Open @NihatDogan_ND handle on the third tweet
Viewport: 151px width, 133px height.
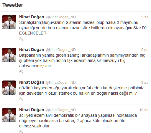[60, 83]
